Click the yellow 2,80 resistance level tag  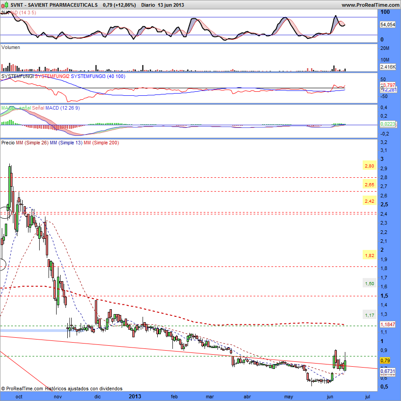369,166
